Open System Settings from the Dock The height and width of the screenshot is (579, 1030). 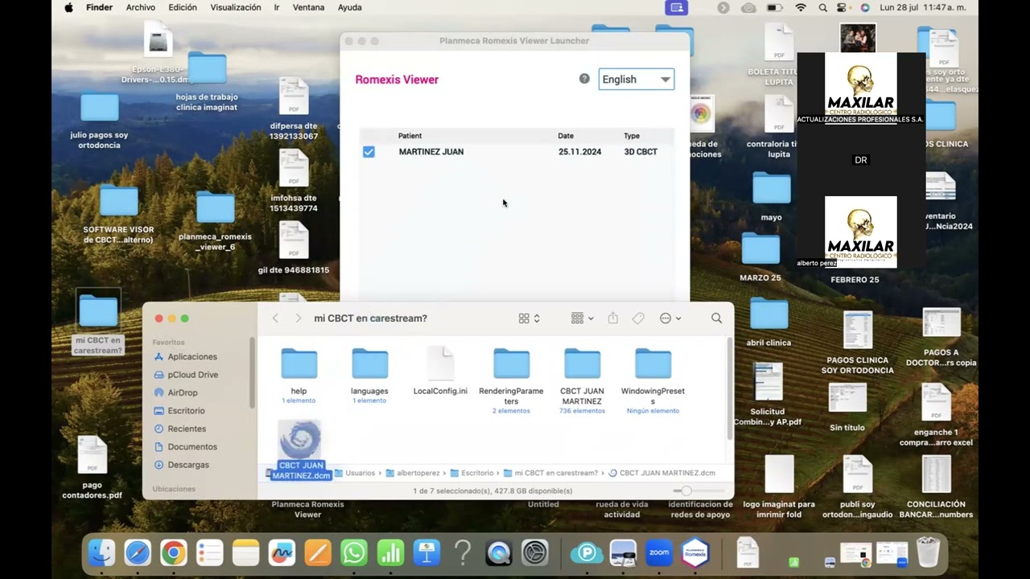click(x=535, y=552)
